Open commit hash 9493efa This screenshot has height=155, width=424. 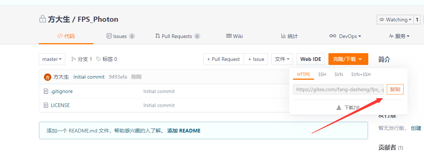coord(118,77)
